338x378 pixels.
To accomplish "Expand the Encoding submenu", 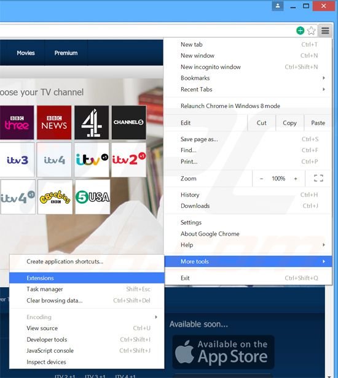I will click(x=87, y=317).
